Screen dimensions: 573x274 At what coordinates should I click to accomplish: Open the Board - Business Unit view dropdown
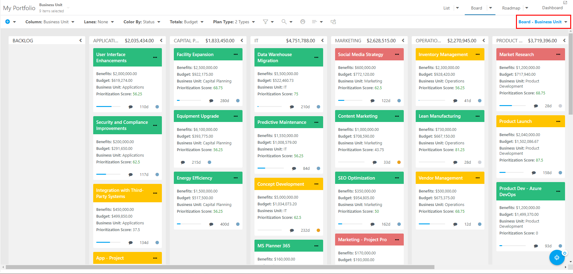(543, 22)
